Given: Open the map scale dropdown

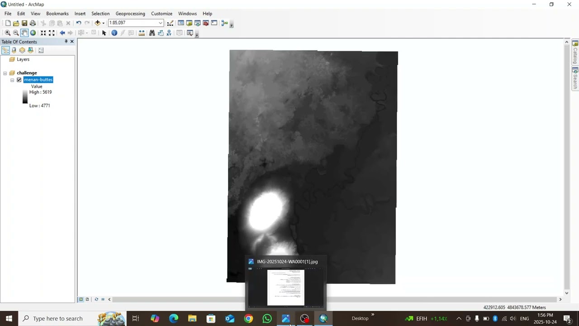Looking at the screenshot, I should click(x=160, y=23).
